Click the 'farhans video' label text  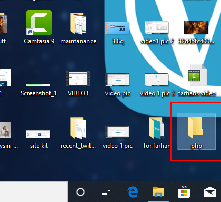pos(197,93)
